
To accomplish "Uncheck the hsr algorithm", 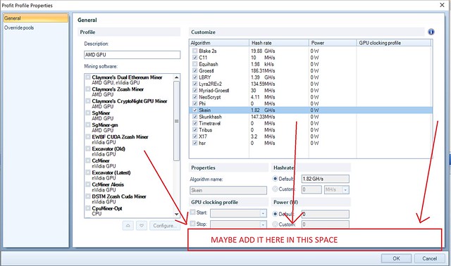I will (195, 144).
